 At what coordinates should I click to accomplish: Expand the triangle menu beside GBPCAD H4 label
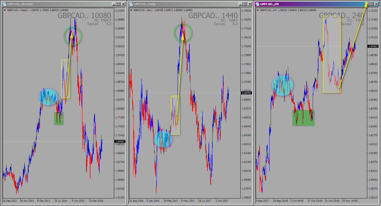258,10
